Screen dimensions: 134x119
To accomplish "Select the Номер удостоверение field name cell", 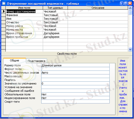I will pos(24,11).
